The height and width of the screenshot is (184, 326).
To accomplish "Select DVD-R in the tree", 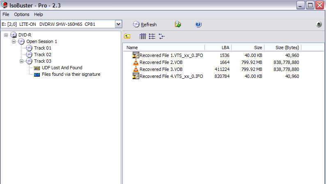I will (x=25, y=35).
